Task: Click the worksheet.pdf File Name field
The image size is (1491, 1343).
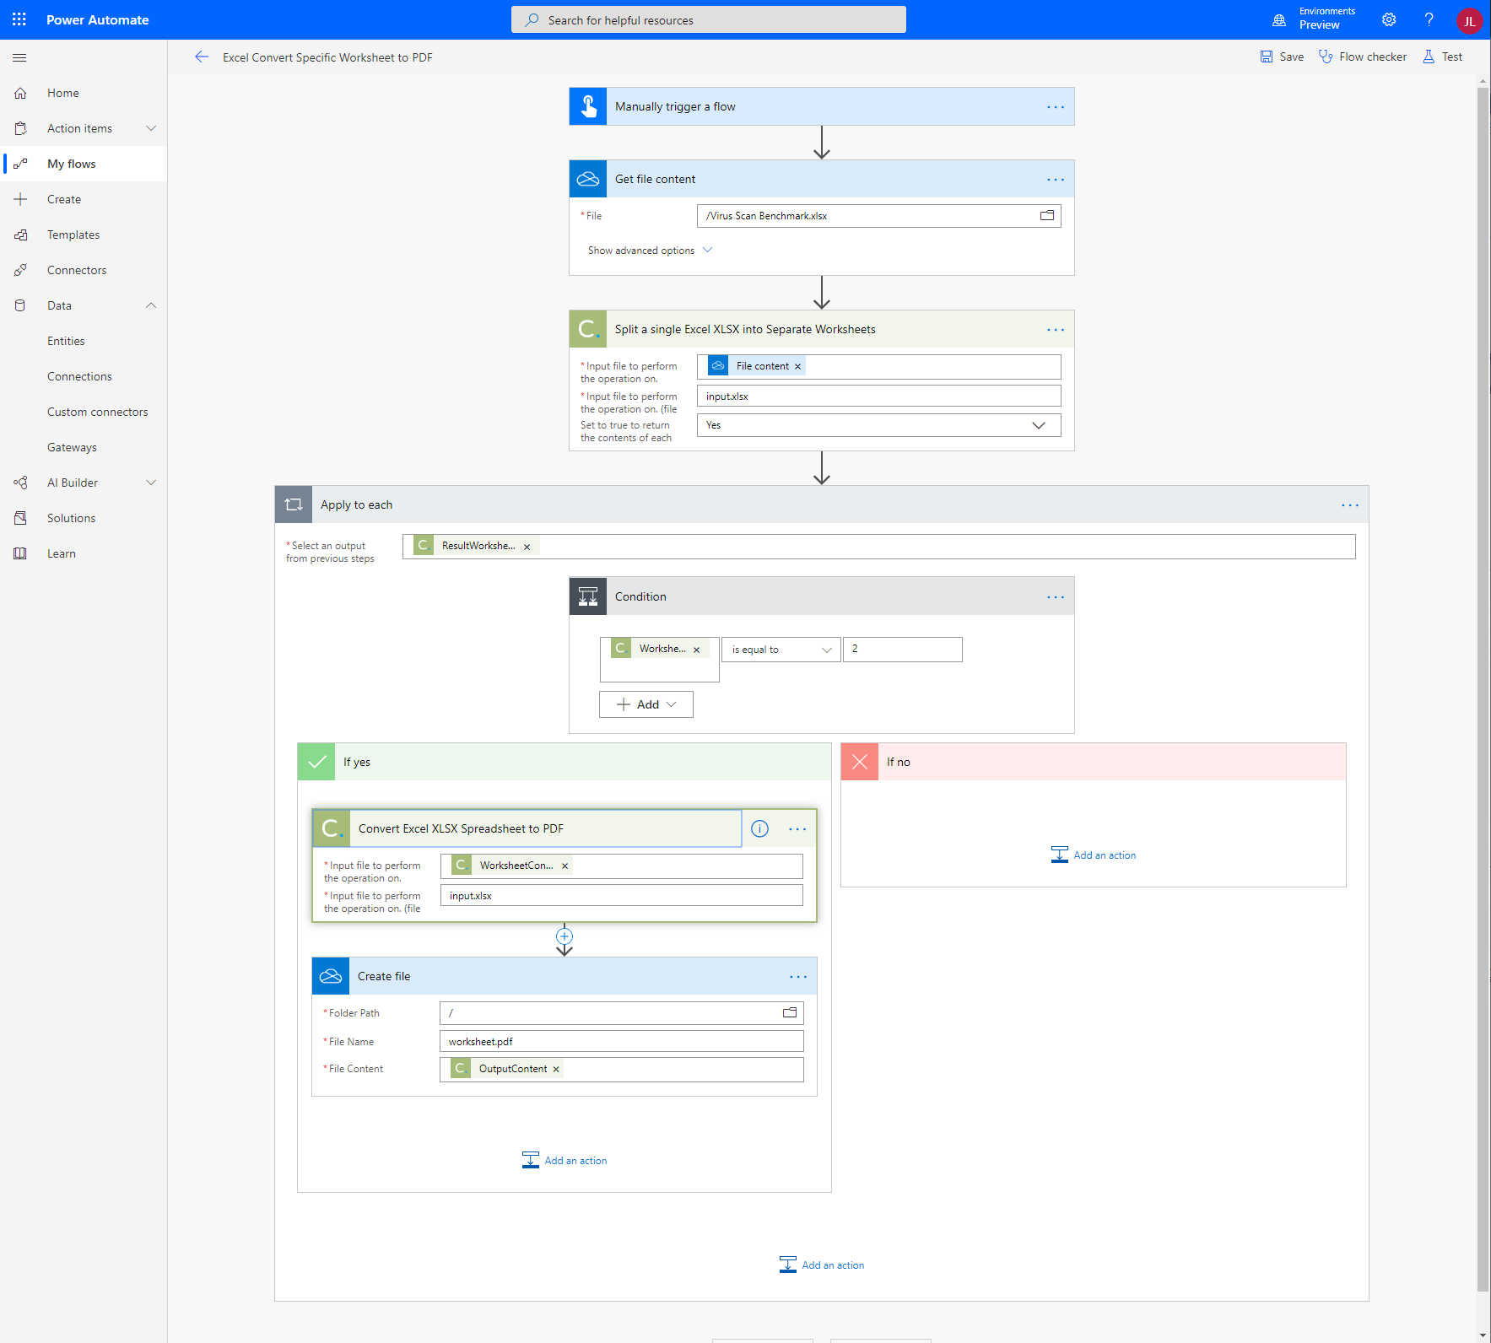Action: tap(621, 1041)
